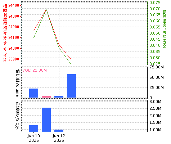Click the 3.00M O/S quantity axis label
The width and height of the screenshot is (171, 144).
point(155,102)
